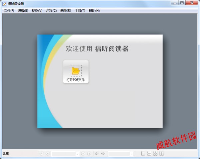Maximize the 福昕阅读器 window

tap(182, 3)
